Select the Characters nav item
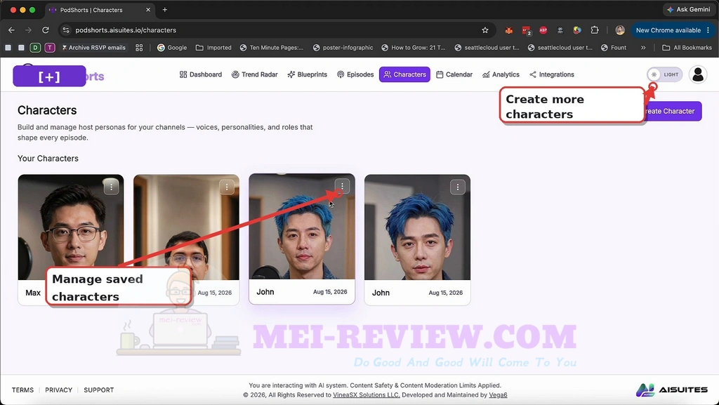Screen dimensions: 719x405 404,74
